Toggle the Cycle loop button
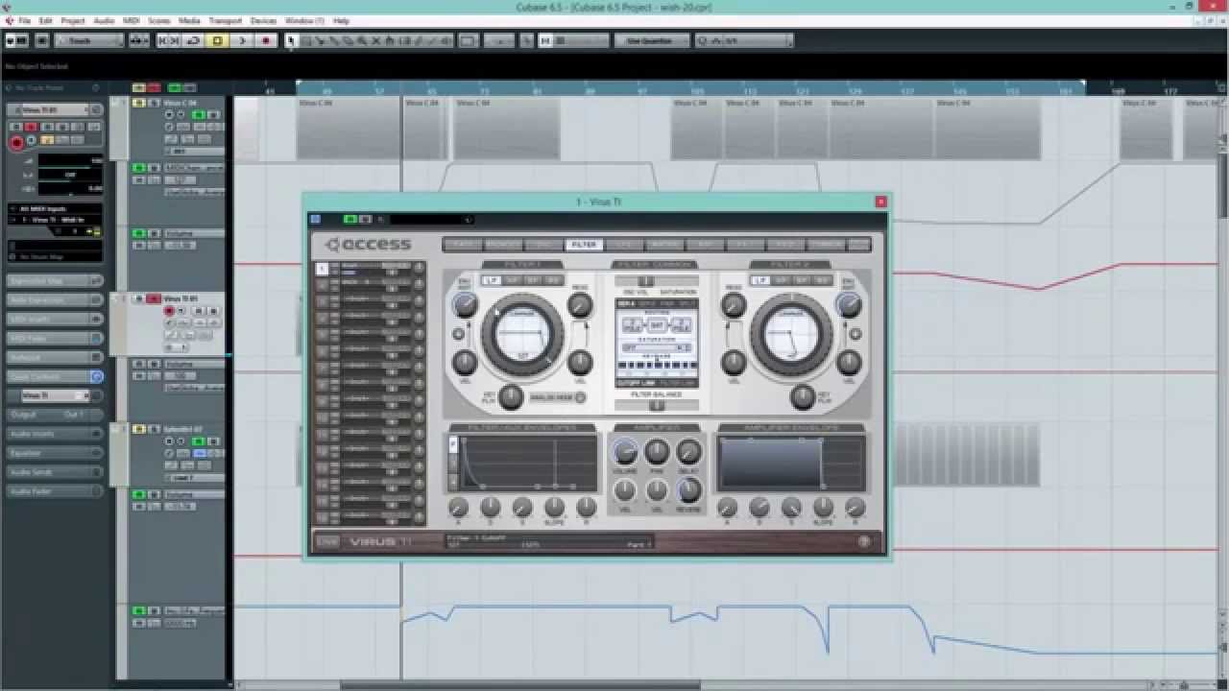1229x691 pixels. 193,40
